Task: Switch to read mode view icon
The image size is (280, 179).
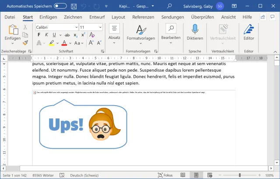Action: 182,175
